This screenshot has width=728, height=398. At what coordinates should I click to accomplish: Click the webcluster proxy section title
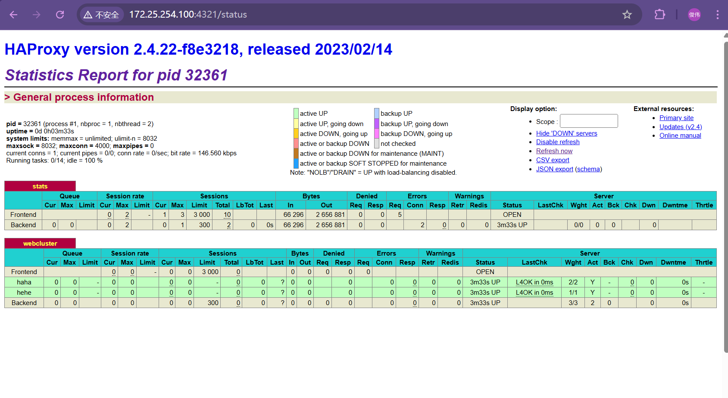click(x=40, y=244)
